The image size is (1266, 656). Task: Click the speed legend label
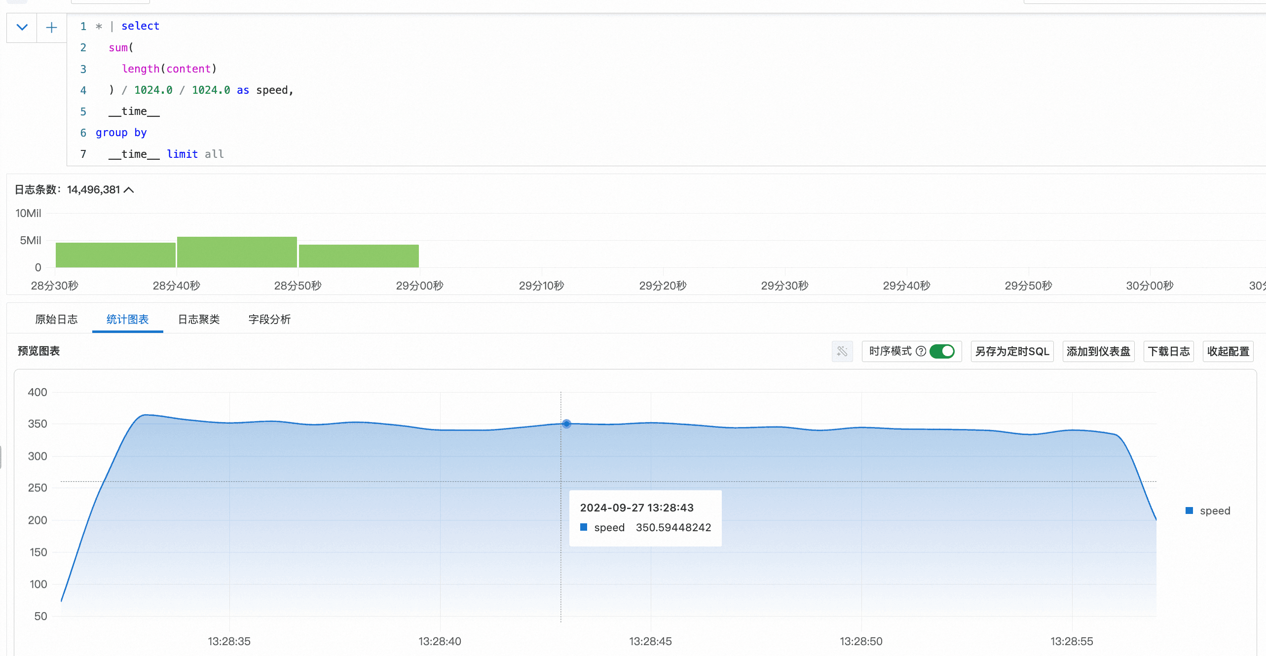(x=1215, y=510)
